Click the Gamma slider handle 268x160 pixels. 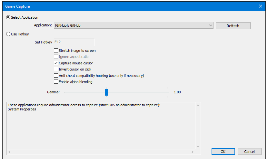click(106, 92)
